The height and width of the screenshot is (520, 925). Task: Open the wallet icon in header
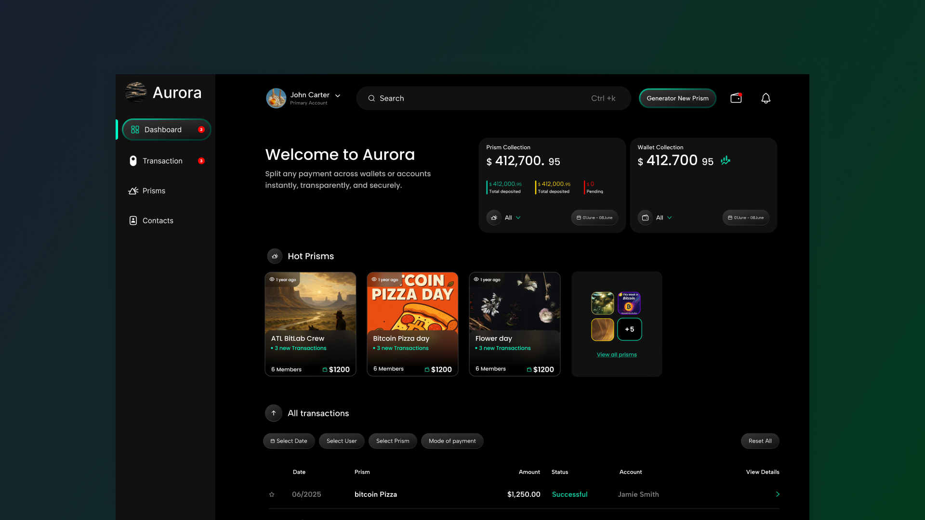click(736, 98)
